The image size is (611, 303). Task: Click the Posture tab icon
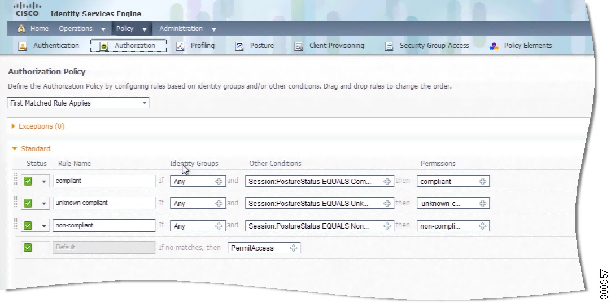coord(239,46)
